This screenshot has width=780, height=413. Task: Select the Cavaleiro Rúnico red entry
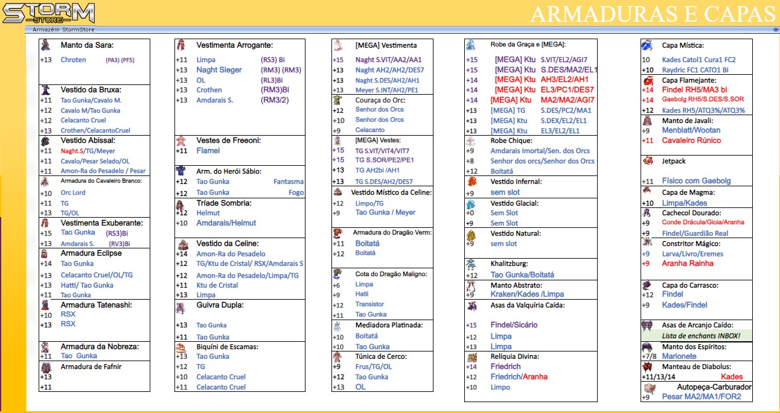(x=691, y=140)
